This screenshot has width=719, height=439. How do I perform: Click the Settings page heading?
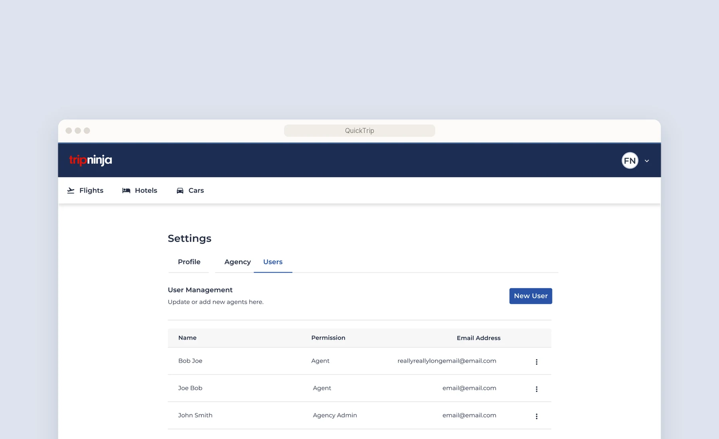tap(189, 238)
